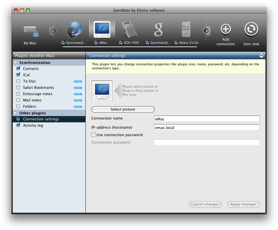278x230 pixels.
Task: Click the Folders row label
Action: coord(30,106)
